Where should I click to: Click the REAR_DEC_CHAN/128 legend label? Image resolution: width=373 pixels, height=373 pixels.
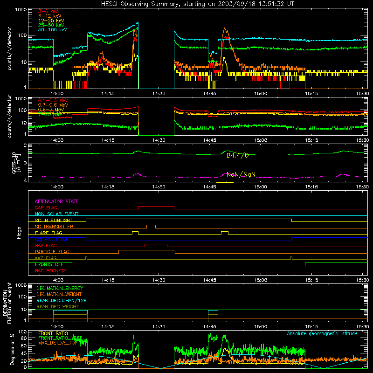(x=62, y=300)
